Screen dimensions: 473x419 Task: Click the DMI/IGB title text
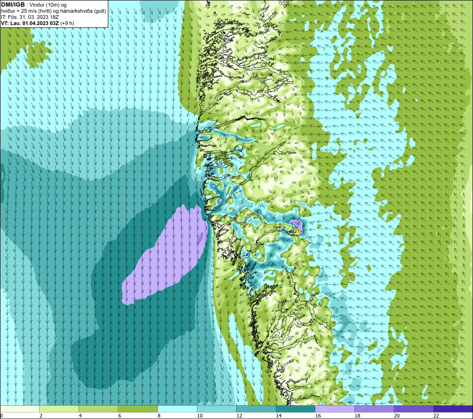coord(13,5)
